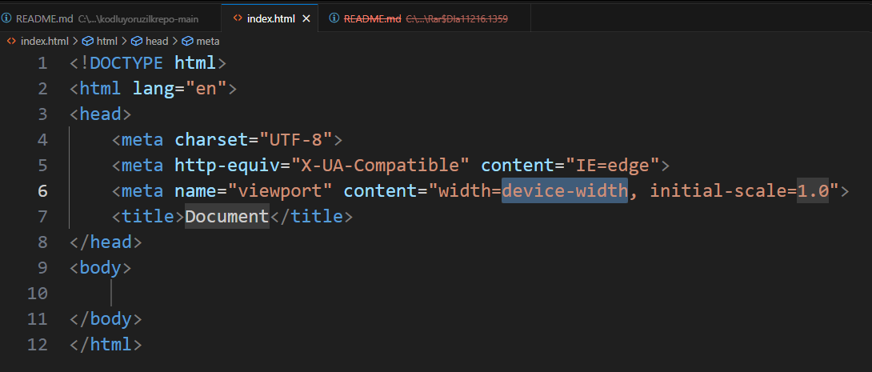Click the "viewport" name value
Viewport: 872px width, 372px height.
click(280, 190)
